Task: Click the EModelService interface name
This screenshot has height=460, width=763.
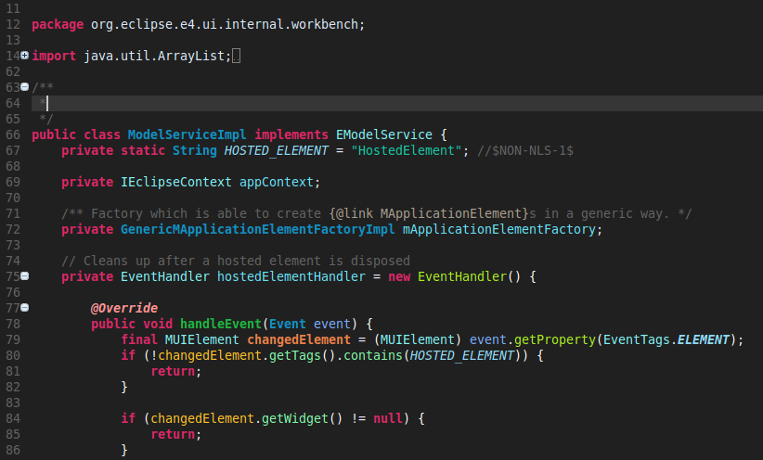Action: coord(384,134)
